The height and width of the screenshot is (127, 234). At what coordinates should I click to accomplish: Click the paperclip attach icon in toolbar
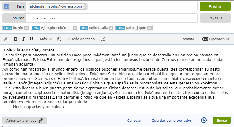(x=6, y=39)
